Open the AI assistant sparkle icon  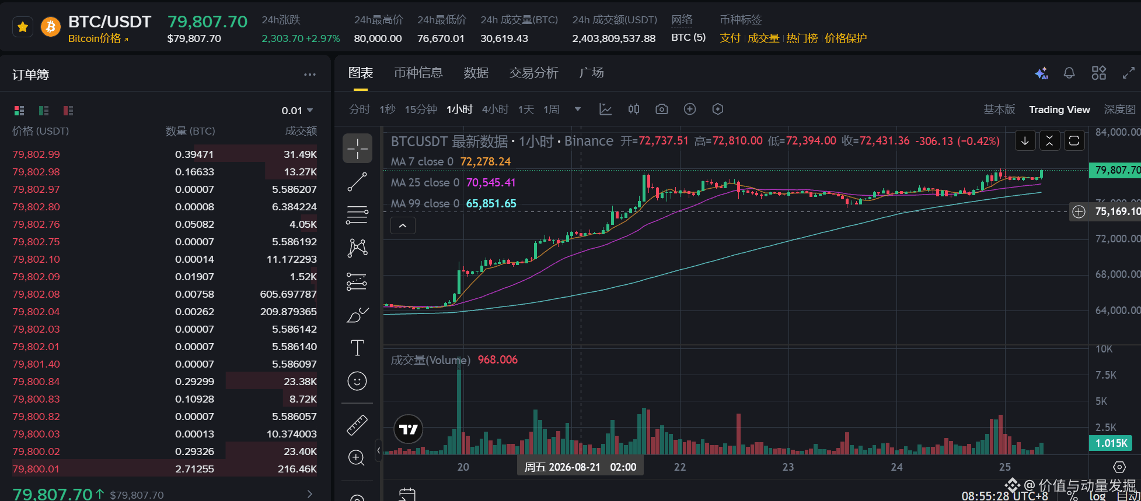(1041, 73)
